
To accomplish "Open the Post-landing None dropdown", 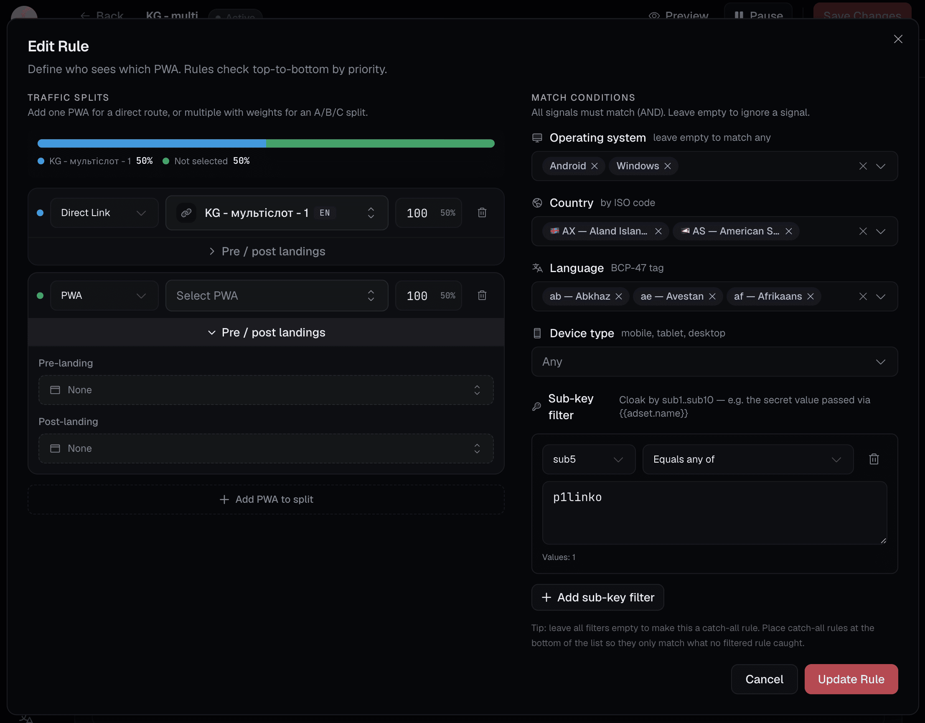I will (x=266, y=448).
